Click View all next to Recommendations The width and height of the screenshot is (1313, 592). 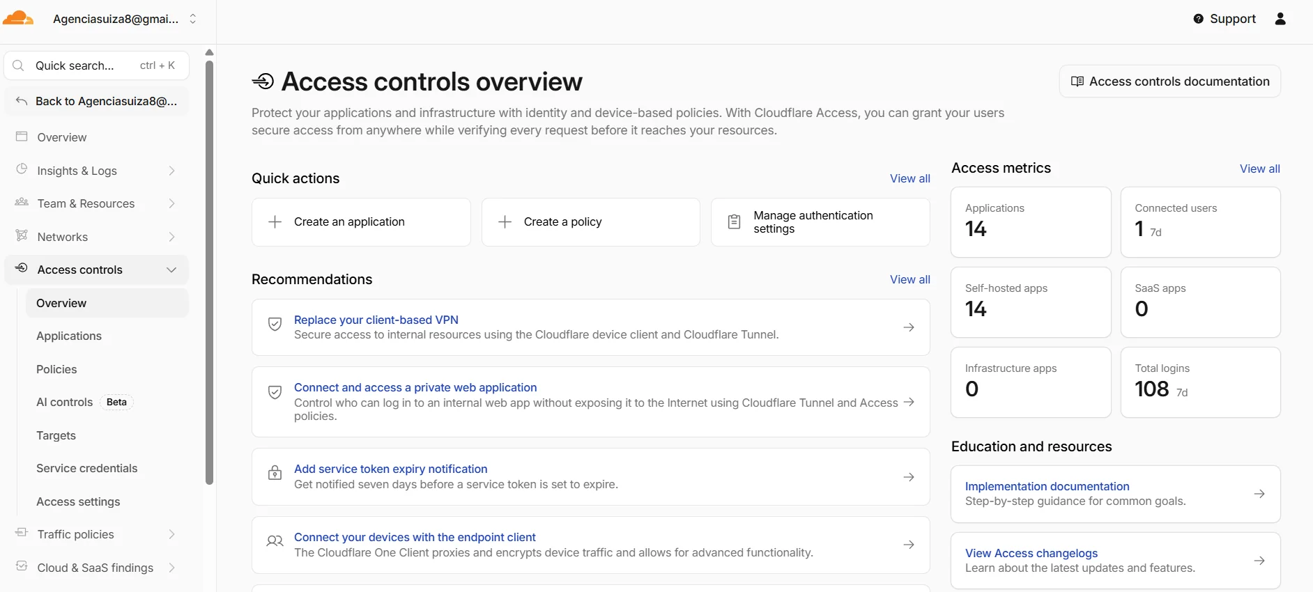coord(909,279)
